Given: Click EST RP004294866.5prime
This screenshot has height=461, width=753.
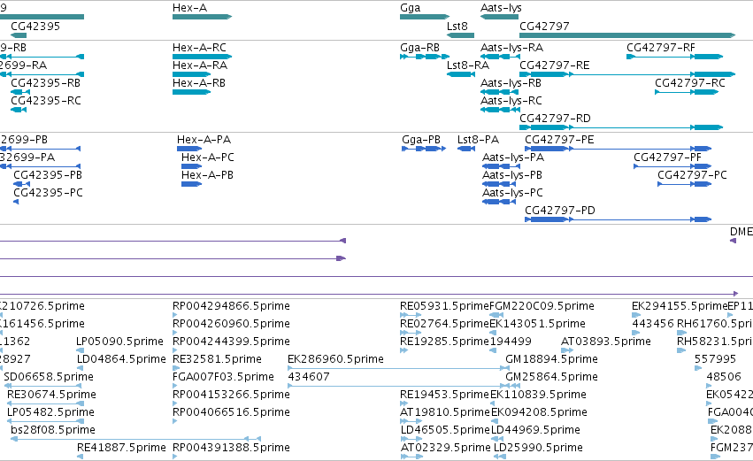Looking at the screenshot, I should tap(231, 306).
